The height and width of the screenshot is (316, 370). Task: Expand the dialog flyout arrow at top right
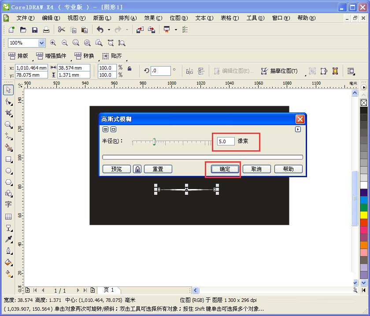point(298,129)
